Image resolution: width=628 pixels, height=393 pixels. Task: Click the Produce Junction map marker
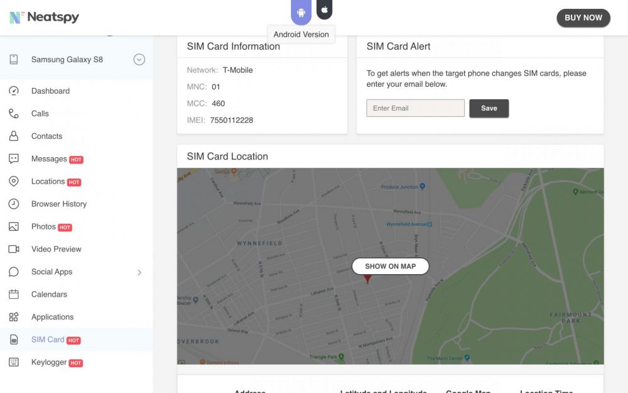click(x=423, y=187)
